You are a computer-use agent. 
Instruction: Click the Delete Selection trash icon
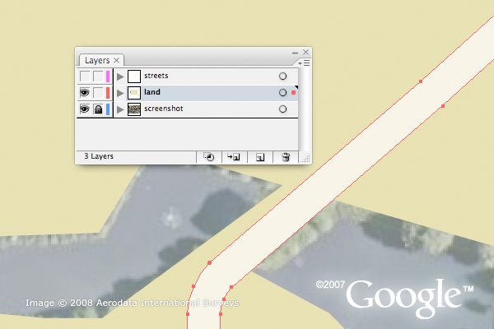coord(286,157)
